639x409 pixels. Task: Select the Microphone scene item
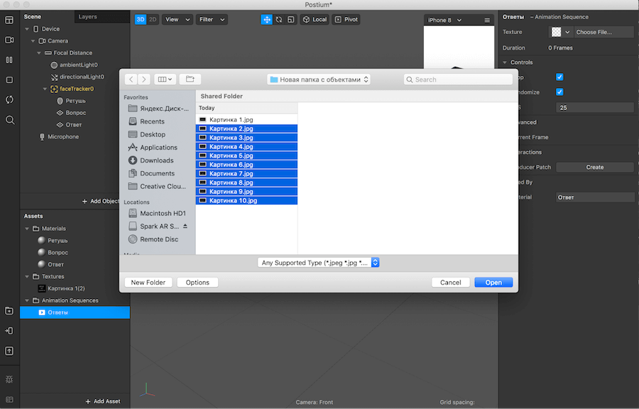pos(63,136)
